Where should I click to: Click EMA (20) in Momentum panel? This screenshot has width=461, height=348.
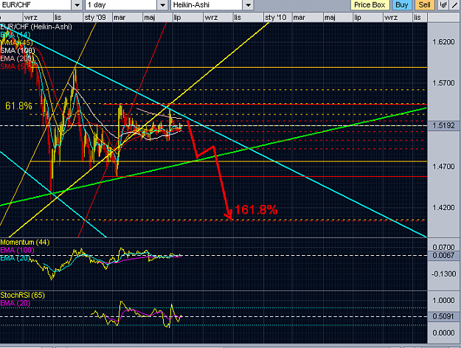point(15,258)
